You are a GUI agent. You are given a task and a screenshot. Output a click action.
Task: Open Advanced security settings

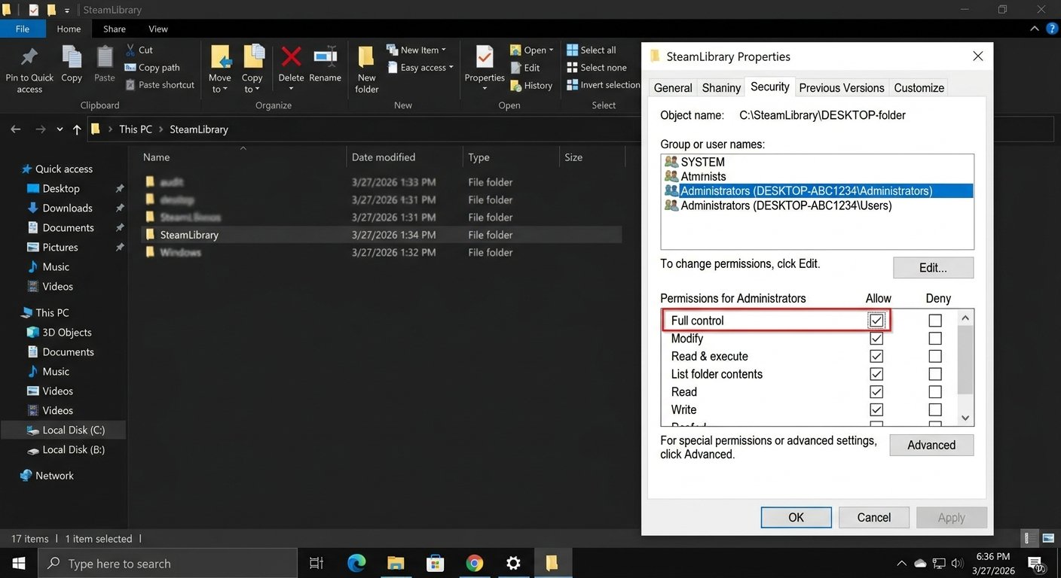[931, 445]
